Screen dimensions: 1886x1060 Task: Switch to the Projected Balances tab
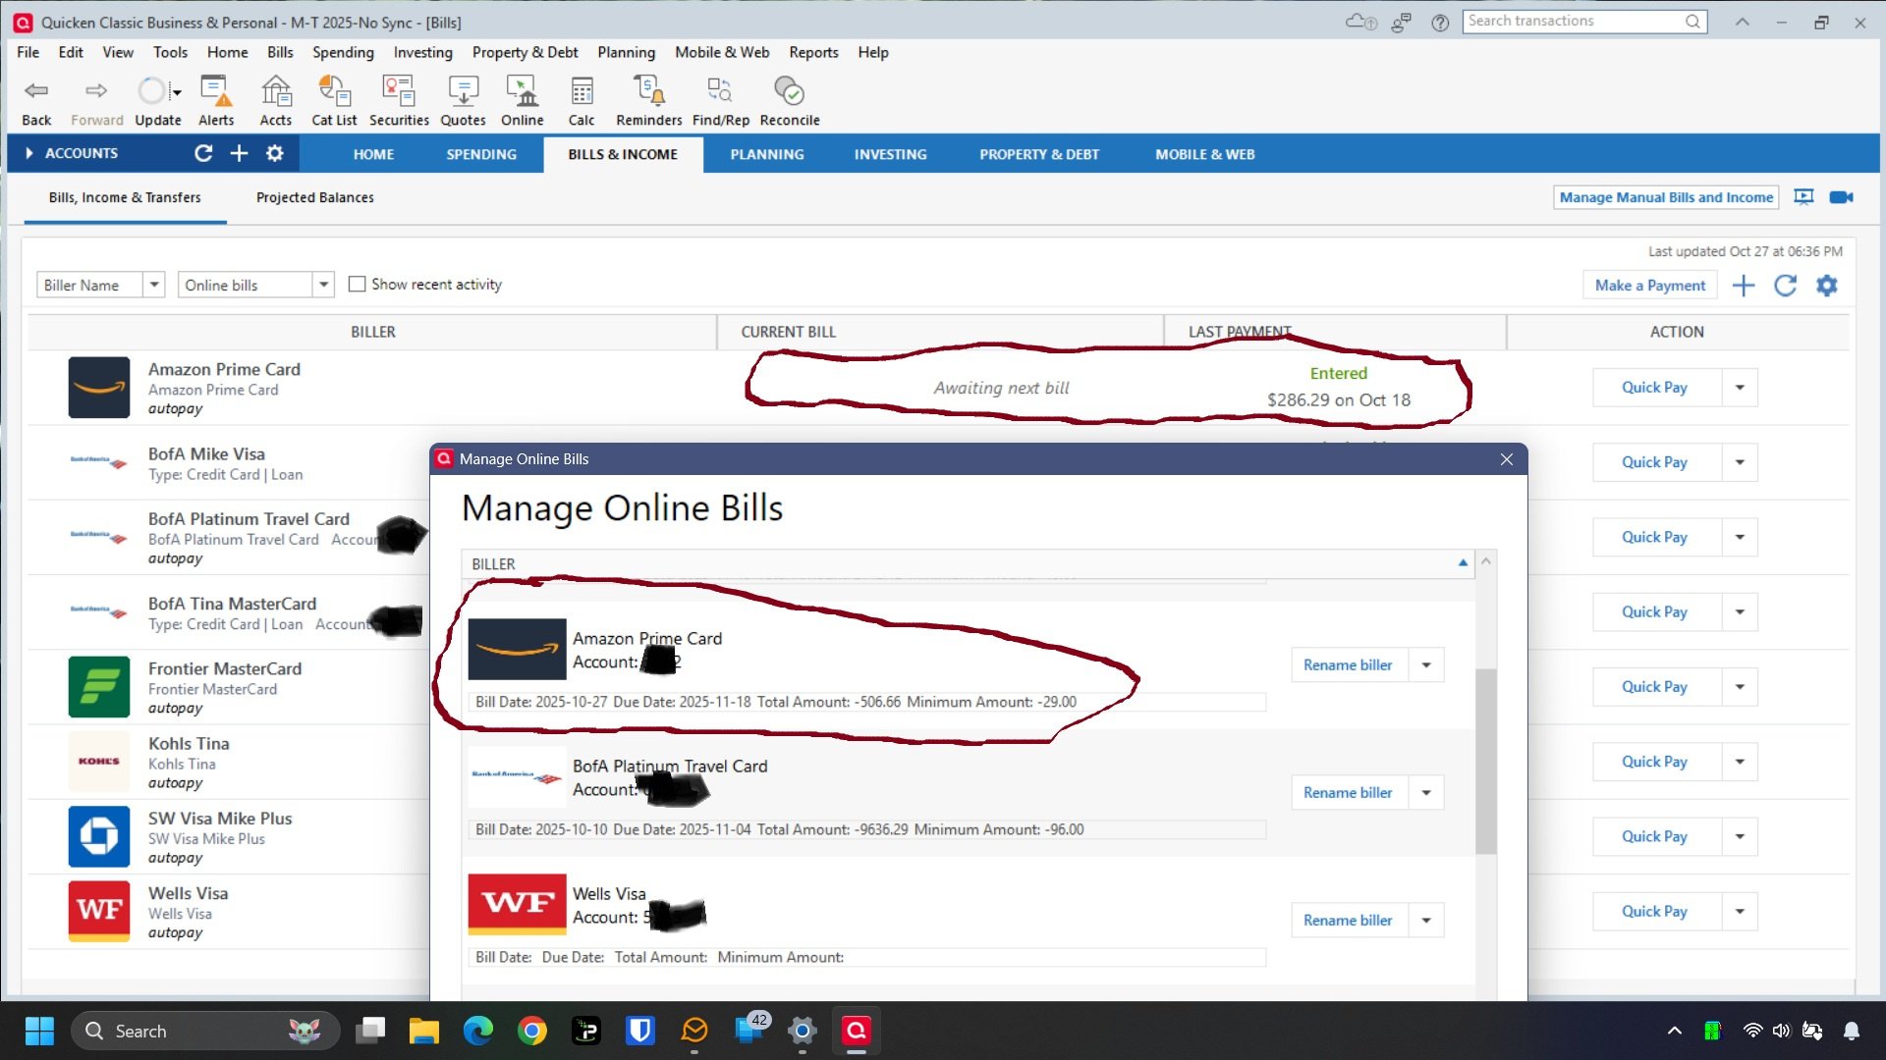click(314, 197)
